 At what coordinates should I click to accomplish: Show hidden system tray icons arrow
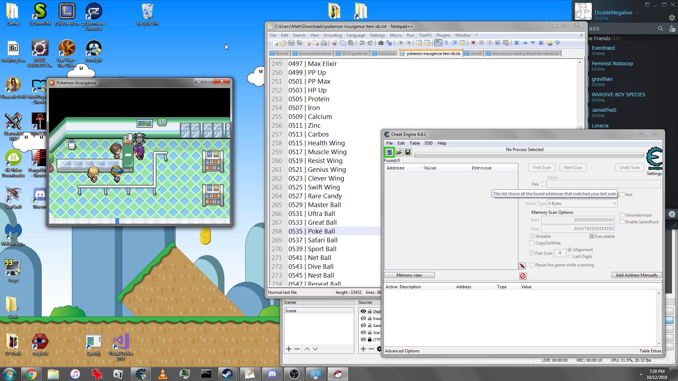[641, 374]
